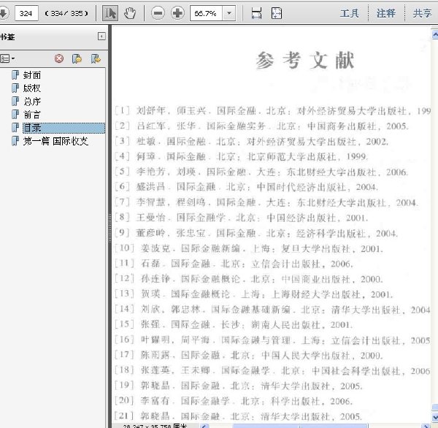Choose the text Select tool
This screenshot has height=428, width=438.
pos(110,13)
